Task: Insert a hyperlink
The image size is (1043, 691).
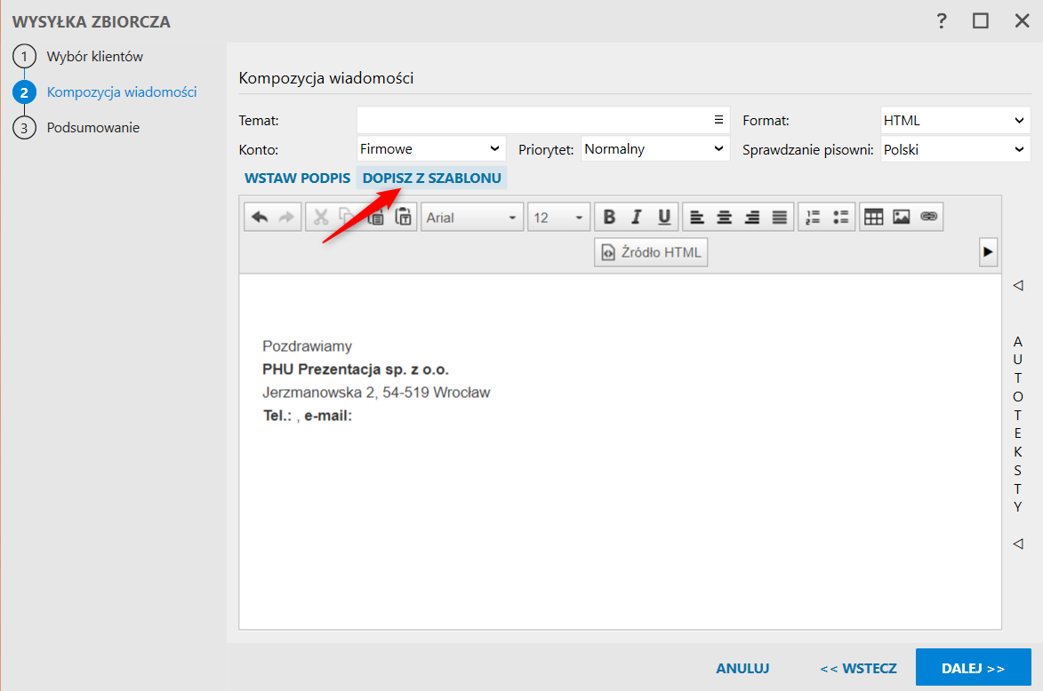Action: click(x=928, y=217)
